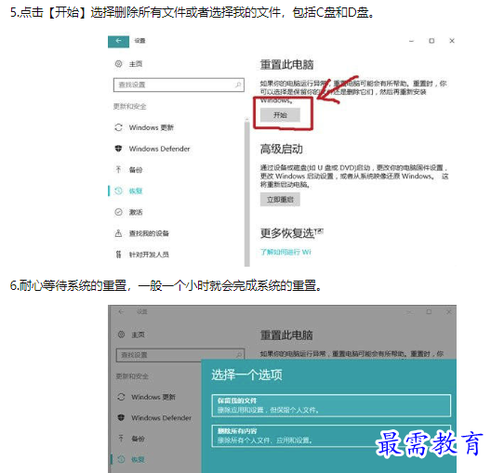Click Backup icon in the lower dimmed window
Screen dimensions: 491x473
[x=121, y=439]
